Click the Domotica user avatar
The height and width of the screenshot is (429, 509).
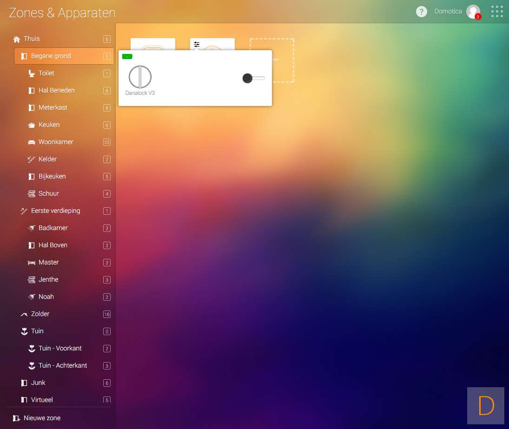[473, 12]
